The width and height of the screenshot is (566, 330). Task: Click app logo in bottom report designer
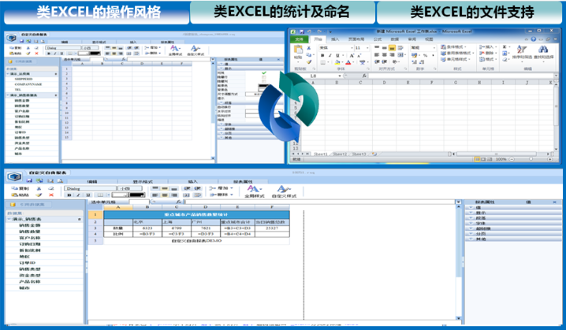click(x=14, y=176)
